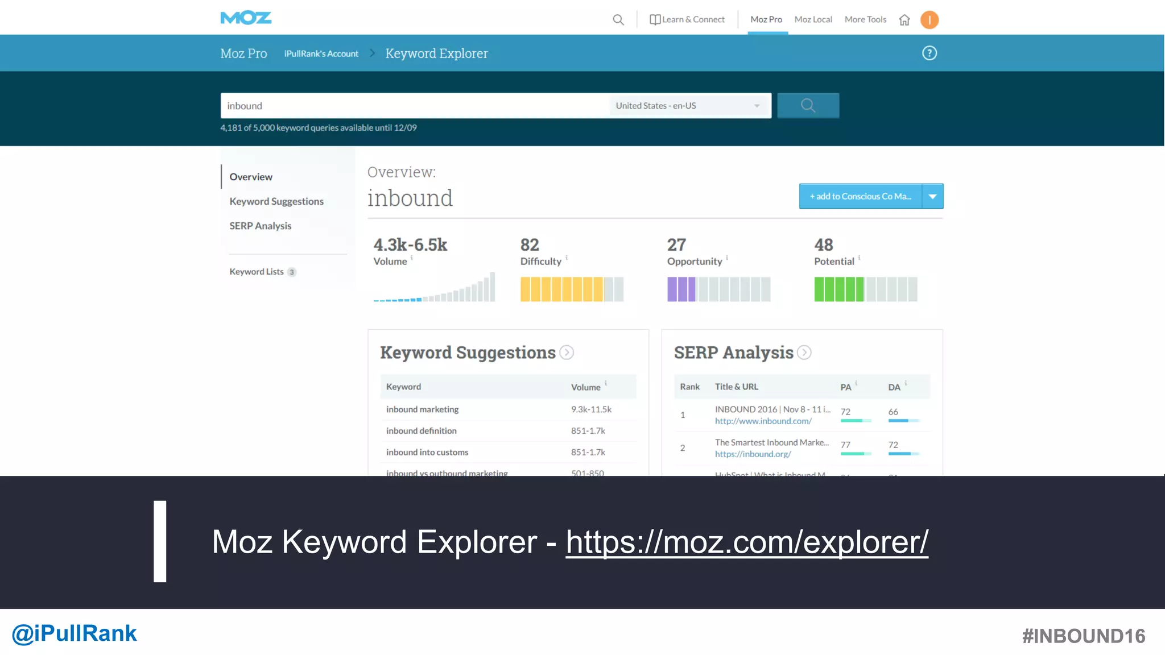Open Moz Local
Image resolution: width=1165 pixels, height=655 pixels.
tap(813, 19)
